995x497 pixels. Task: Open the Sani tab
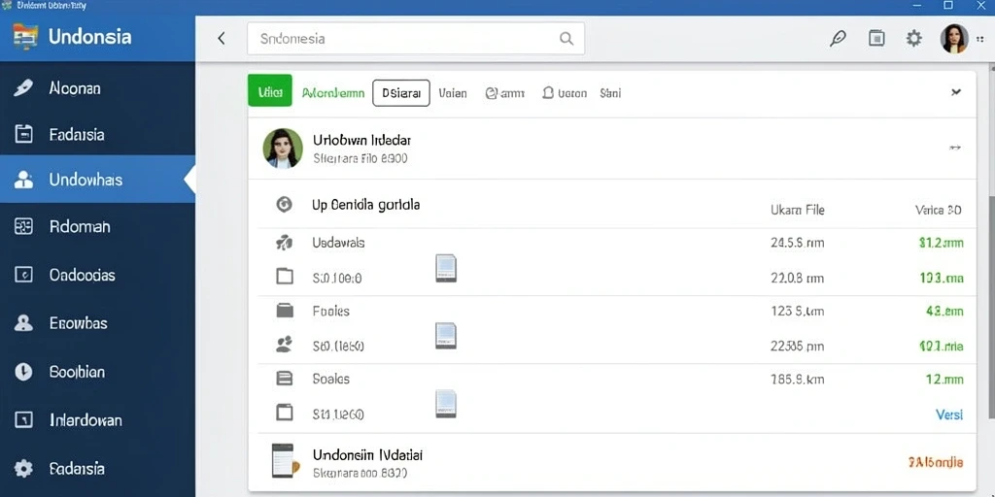pos(610,93)
